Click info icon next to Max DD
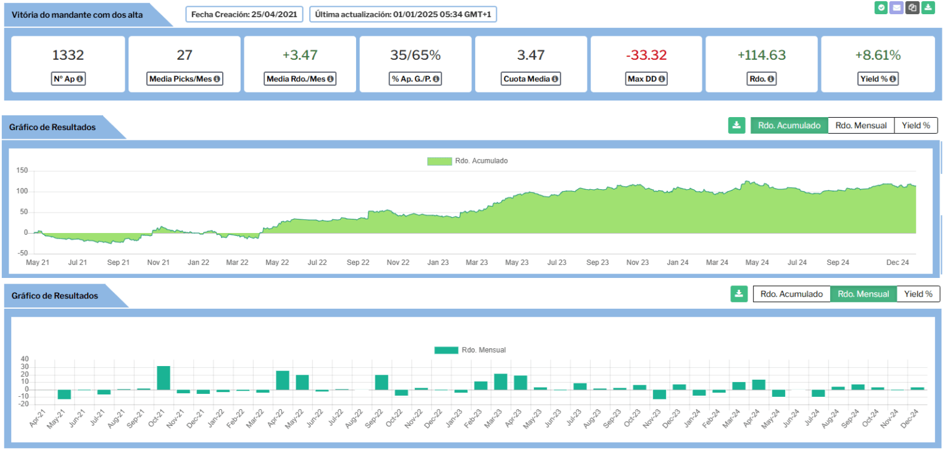 tap(662, 79)
